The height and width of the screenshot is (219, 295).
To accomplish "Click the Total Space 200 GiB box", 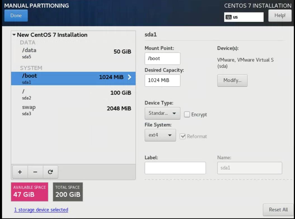I will click(x=68, y=192).
